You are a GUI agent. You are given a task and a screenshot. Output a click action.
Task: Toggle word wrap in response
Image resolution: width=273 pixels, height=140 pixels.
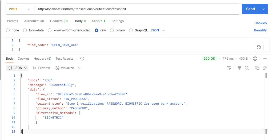(x=229, y=68)
